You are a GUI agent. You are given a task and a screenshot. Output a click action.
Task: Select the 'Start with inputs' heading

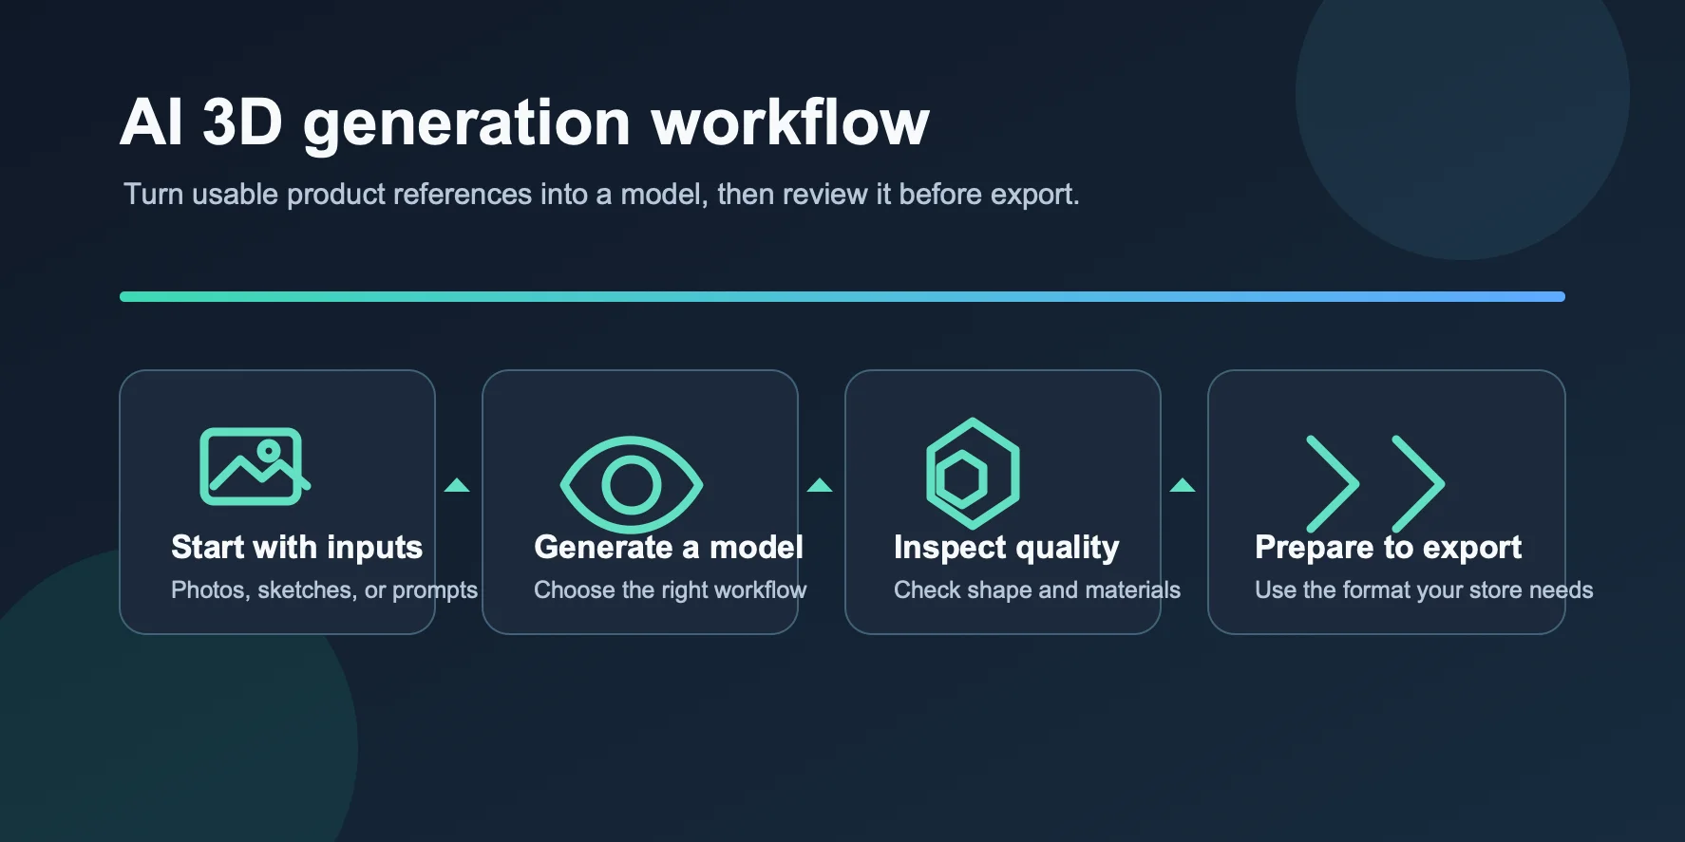coord(296,548)
